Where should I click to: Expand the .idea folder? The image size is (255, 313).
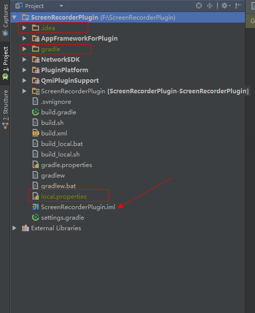(x=25, y=28)
